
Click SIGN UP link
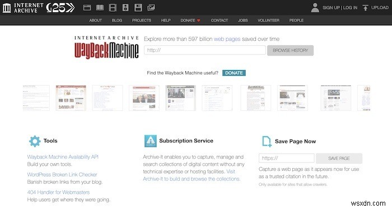331,7
